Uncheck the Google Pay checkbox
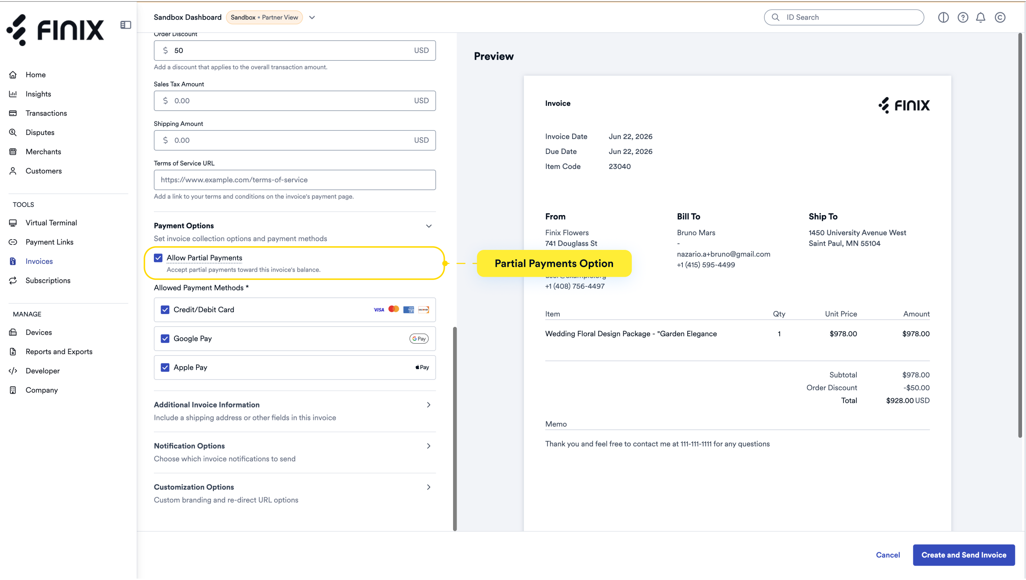The height and width of the screenshot is (580, 1026). (165, 339)
